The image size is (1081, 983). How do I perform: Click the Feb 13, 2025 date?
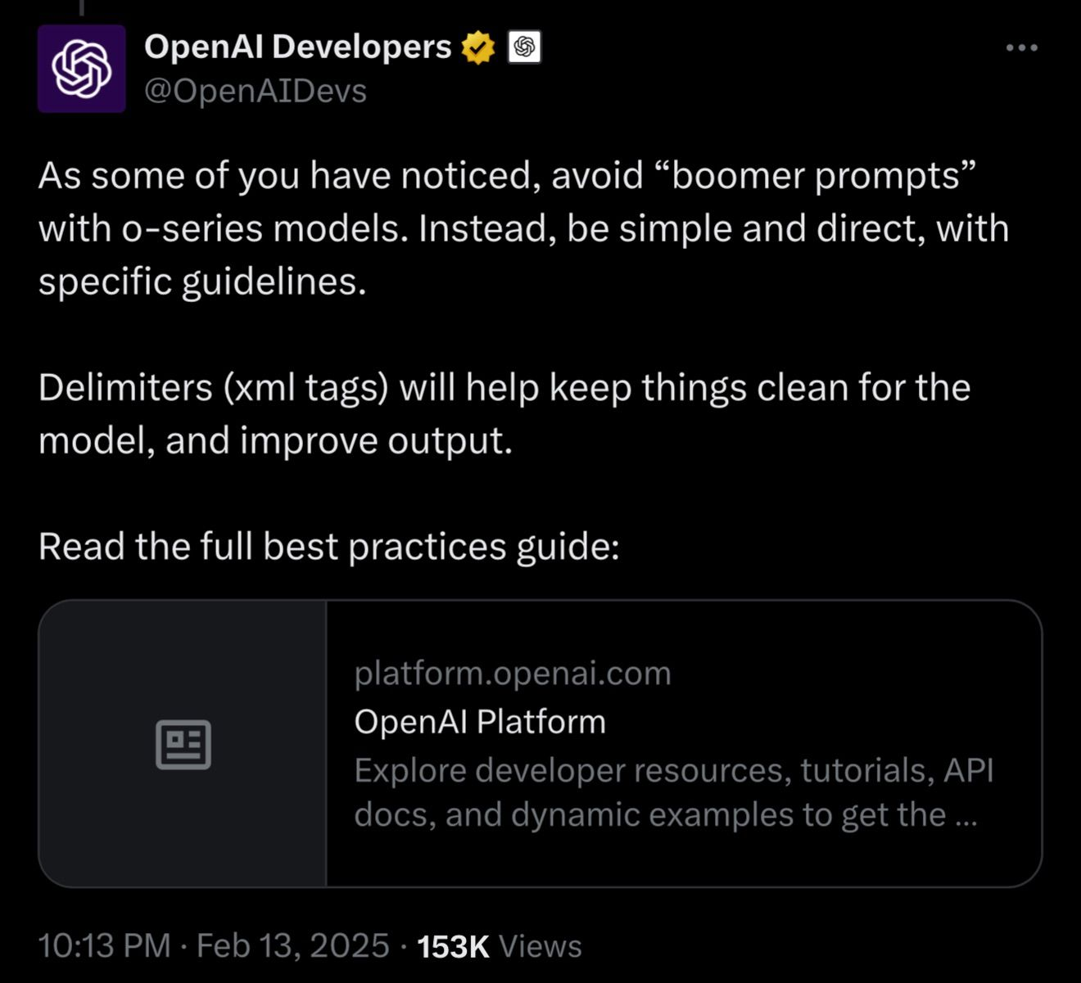pyautogui.click(x=292, y=945)
